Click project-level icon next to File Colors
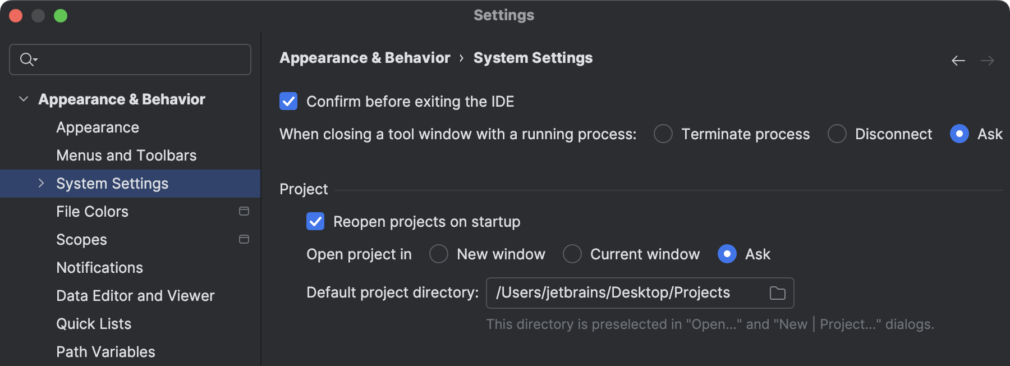The height and width of the screenshot is (366, 1010). (244, 212)
